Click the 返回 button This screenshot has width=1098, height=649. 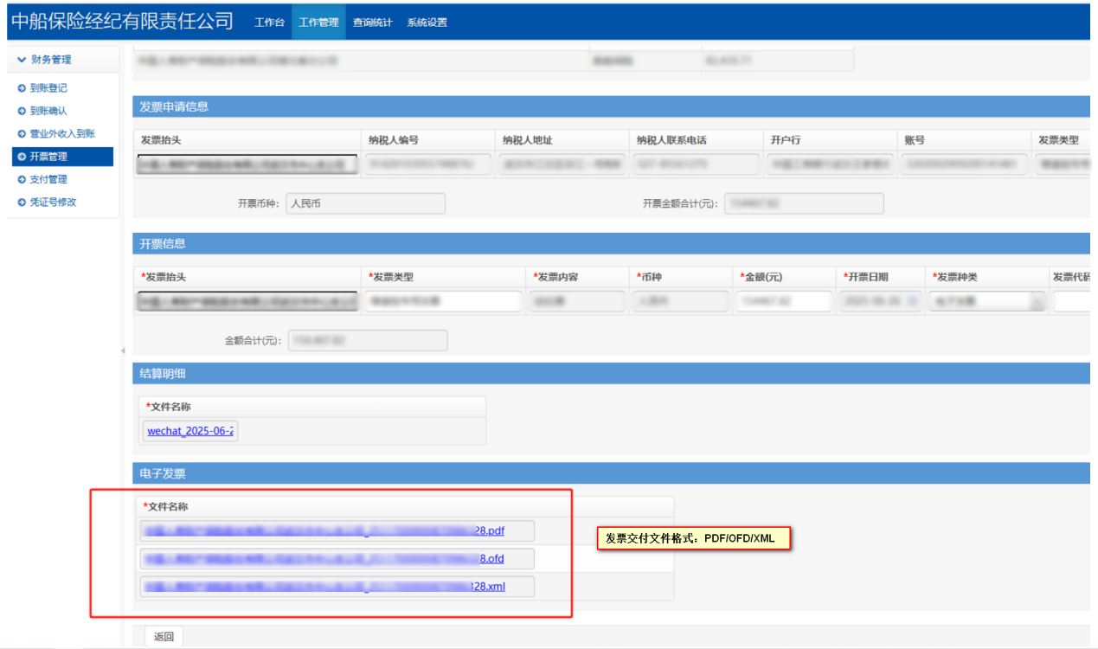click(x=164, y=637)
